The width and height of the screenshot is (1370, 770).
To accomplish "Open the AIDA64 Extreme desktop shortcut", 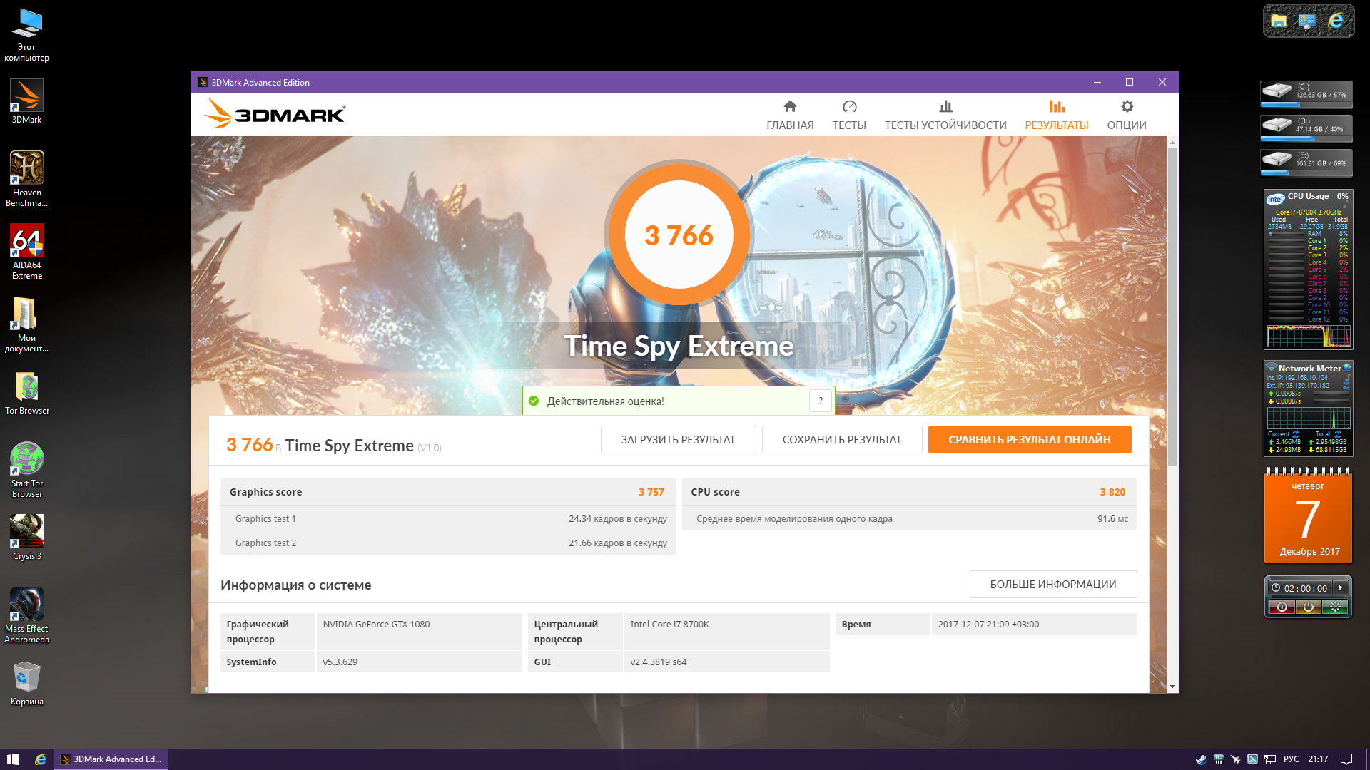I will pyautogui.click(x=27, y=252).
